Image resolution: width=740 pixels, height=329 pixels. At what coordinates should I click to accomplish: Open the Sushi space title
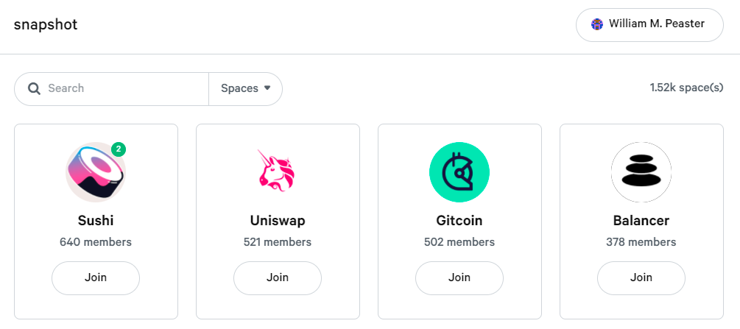coord(96,220)
